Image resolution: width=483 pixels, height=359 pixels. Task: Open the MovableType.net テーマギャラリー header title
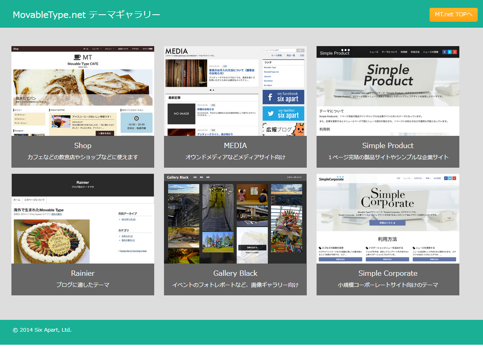tap(86, 15)
